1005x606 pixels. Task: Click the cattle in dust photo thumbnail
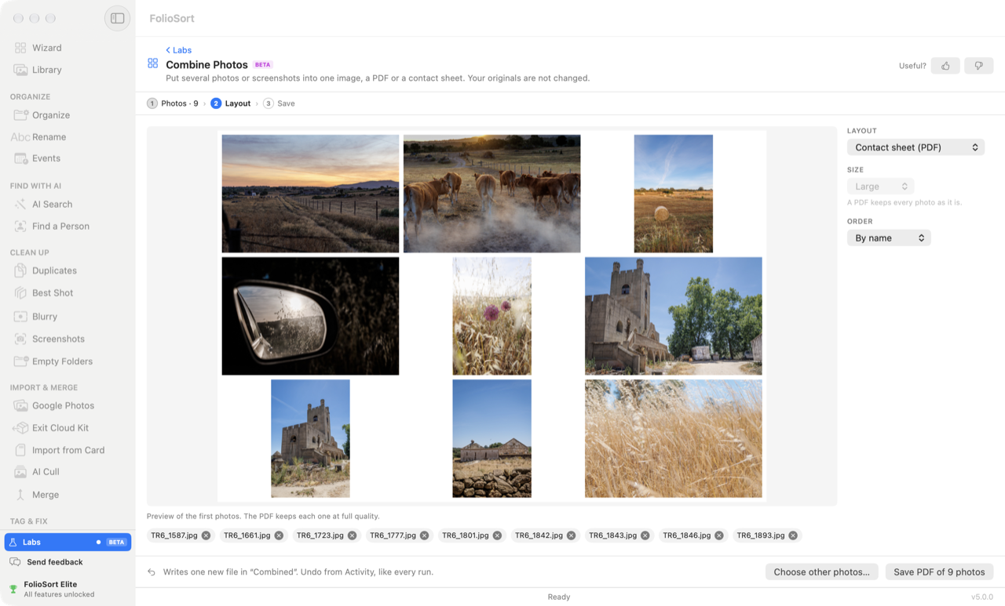click(x=492, y=194)
